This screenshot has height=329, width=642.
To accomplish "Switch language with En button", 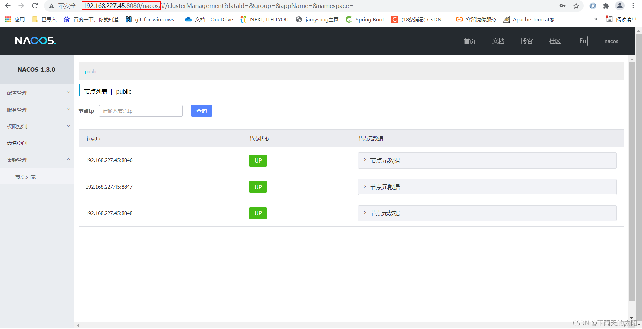I will pyautogui.click(x=583, y=41).
